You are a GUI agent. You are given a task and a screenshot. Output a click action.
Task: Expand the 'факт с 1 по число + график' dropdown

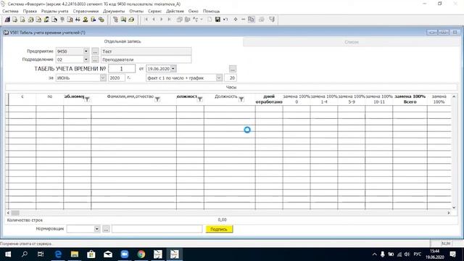pyautogui.click(x=219, y=78)
